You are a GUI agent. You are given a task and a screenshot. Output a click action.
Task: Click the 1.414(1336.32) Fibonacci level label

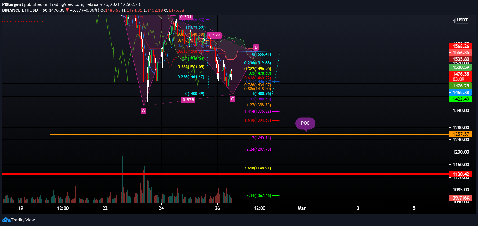coord(258,111)
